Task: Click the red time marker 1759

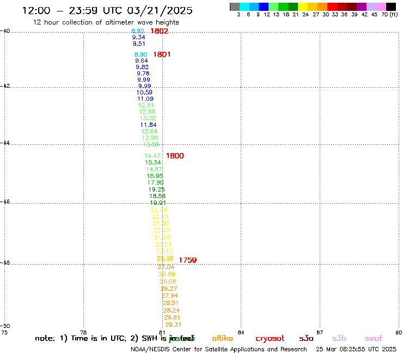Action: (188, 260)
